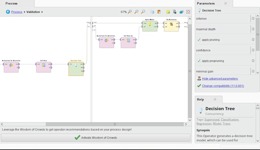Click Hide advanced parameters link
The width and height of the screenshot is (260, 150).
[220, 79]
